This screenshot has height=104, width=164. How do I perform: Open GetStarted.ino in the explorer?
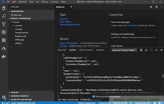coord(22,33)
